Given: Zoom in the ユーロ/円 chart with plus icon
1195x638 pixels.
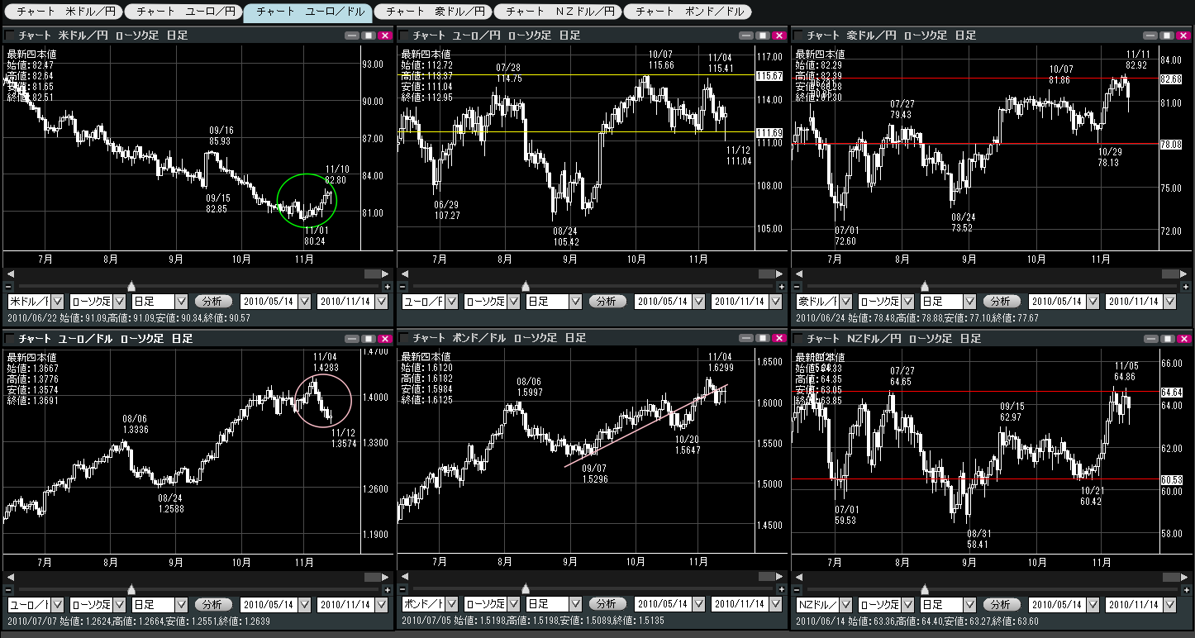Looking at the screenshot, I should click(782, 286).
